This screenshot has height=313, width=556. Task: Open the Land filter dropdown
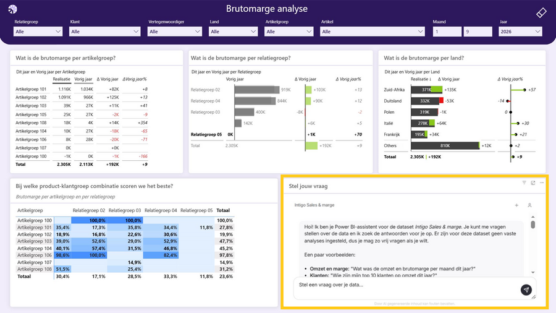(x=233, y=32)
